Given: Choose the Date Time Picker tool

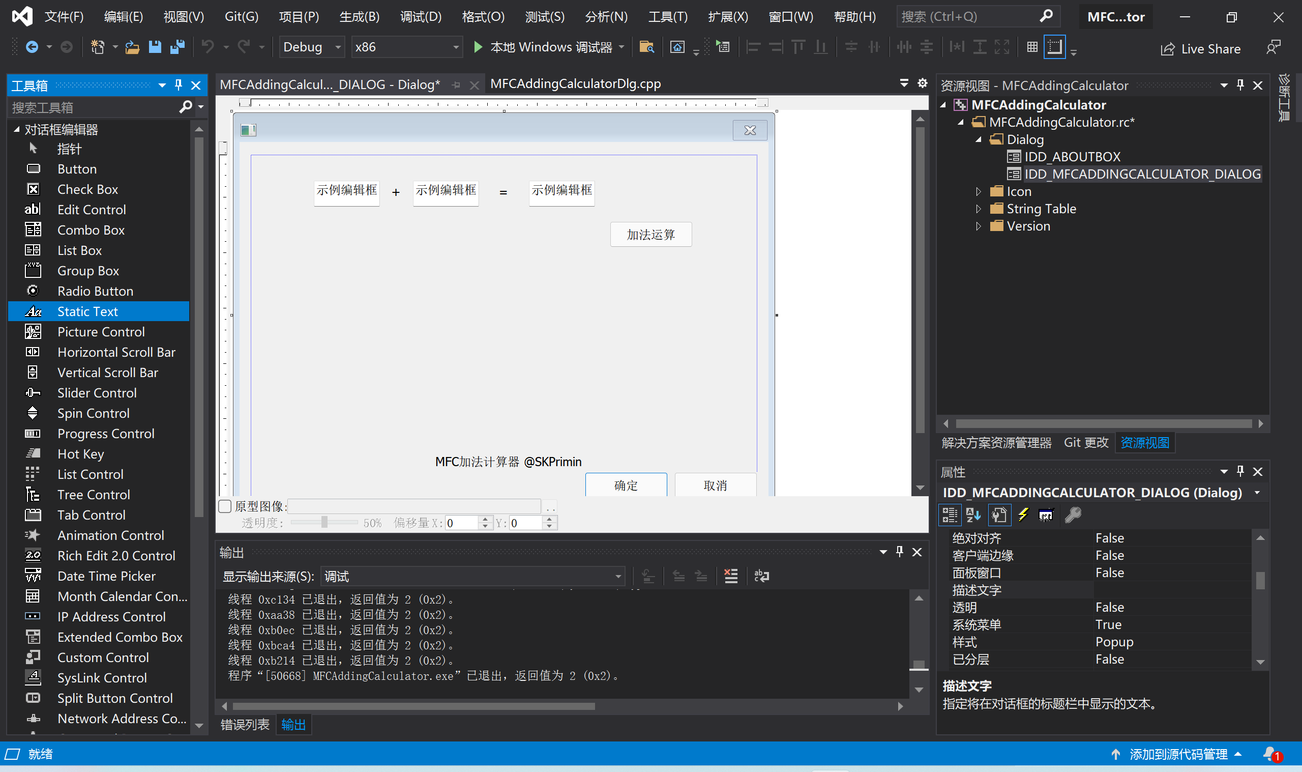Looking at the screenshot, I should tap(107, 576).
